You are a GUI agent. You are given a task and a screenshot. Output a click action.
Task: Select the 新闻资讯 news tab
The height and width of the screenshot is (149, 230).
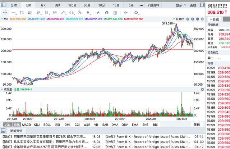[16, 131]
